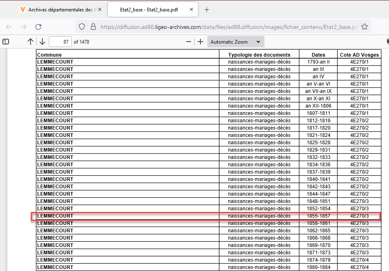Screen dimensions: 389x271
Task: Select the date cell an X-an XI
Action: pos(318,99)
